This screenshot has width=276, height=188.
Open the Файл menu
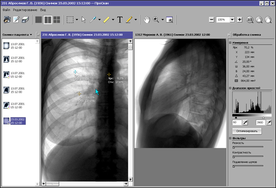click(x=6, y=10)
